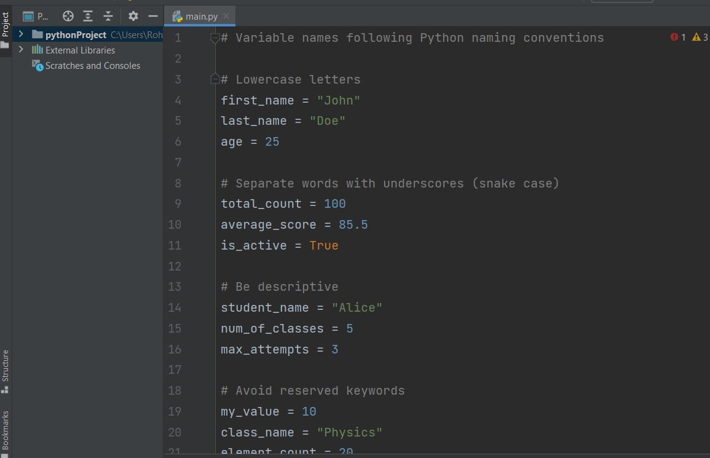Click the Collapse All icon in Project toolbar

coord(108,16)
